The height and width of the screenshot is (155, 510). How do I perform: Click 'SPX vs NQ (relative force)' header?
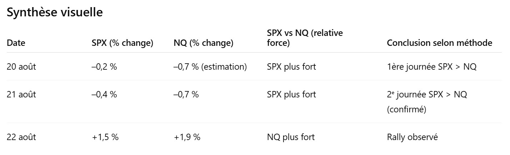(305, 38)
